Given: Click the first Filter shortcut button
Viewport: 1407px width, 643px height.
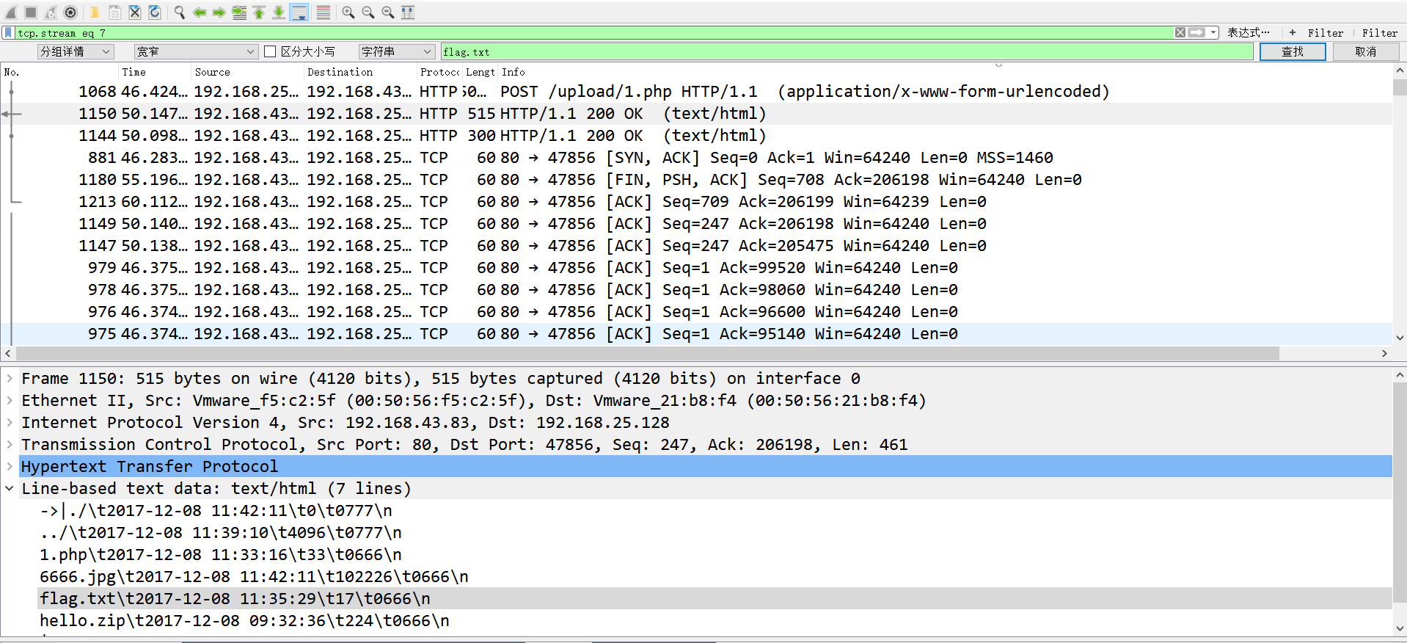Looking at the screenshot, I should pos(1326,32).
